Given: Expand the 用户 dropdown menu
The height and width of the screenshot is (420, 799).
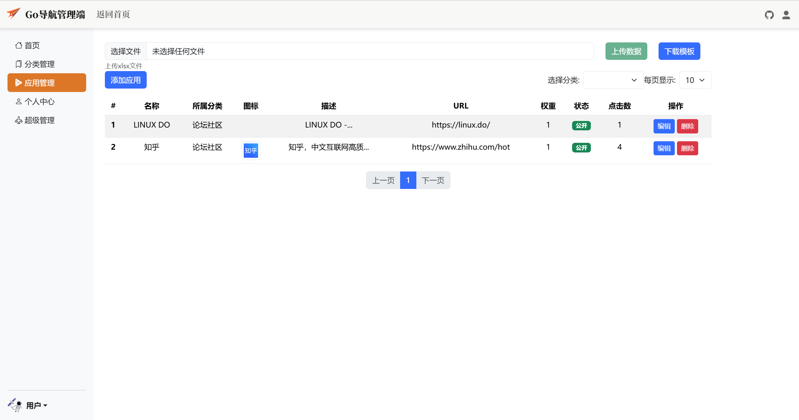Looking at the screenshot, I should (x=37, y=405).
